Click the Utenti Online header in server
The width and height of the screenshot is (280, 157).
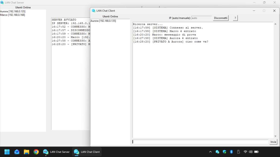click(x=23, y=7)
